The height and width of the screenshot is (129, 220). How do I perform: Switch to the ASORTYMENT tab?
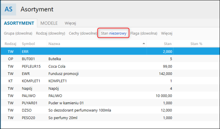click(x=19, y=23)
